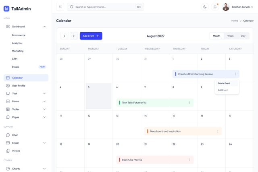
Task: Select Delete Event in popup menu
Action: (227, 83)
